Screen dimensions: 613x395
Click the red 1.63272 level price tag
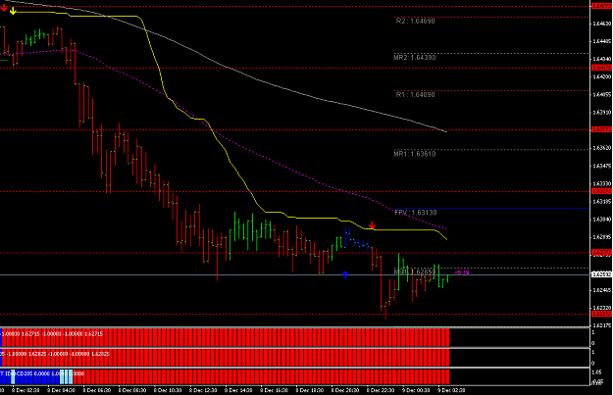(x=601, y=191)
